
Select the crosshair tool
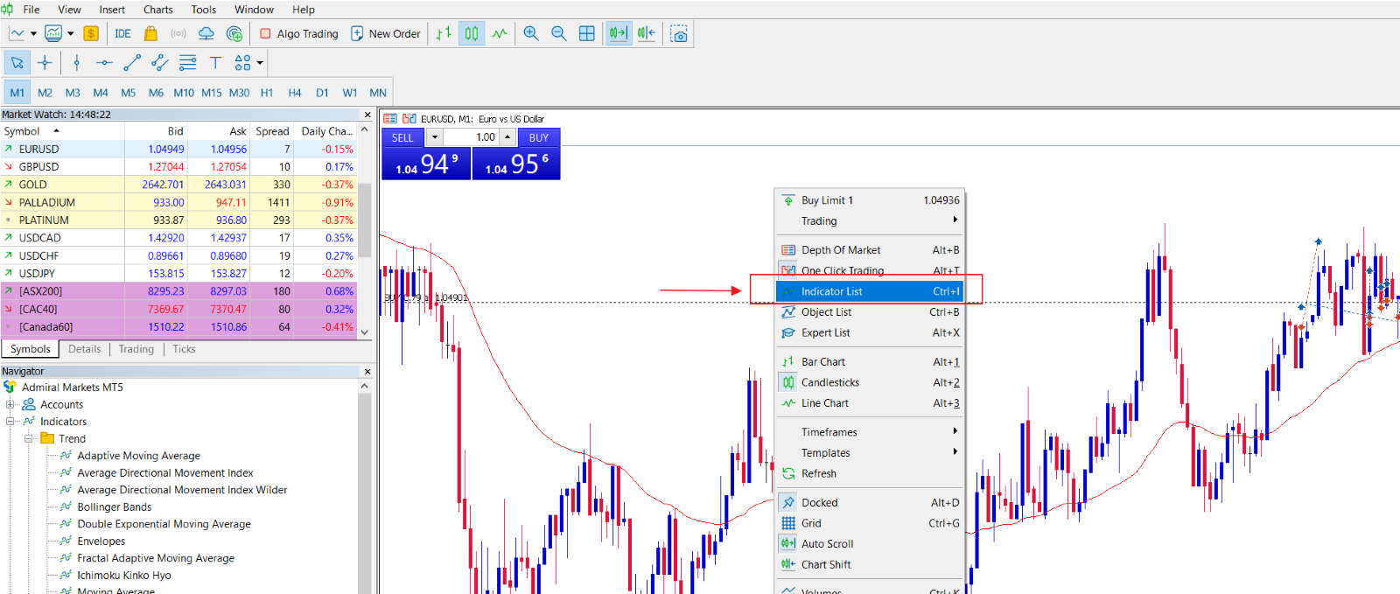tap(45, 62)
